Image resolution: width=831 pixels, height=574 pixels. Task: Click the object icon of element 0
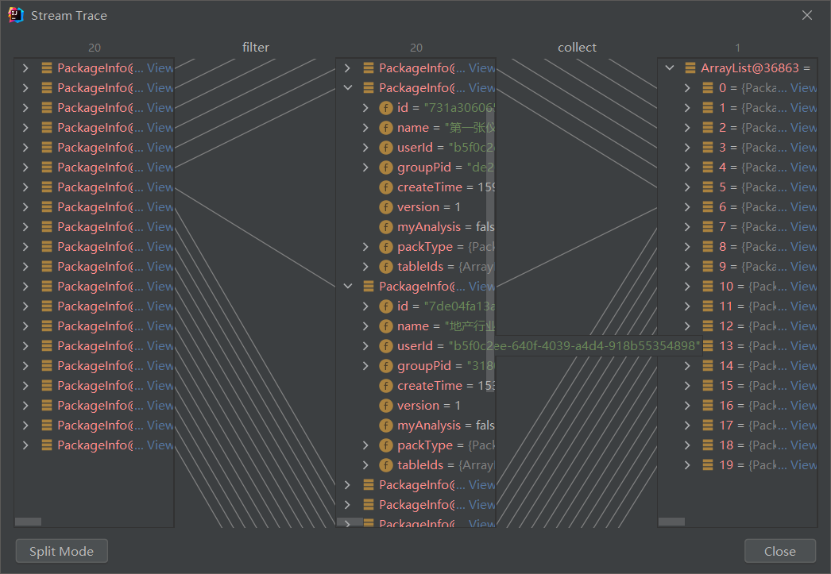pos(708,88)
